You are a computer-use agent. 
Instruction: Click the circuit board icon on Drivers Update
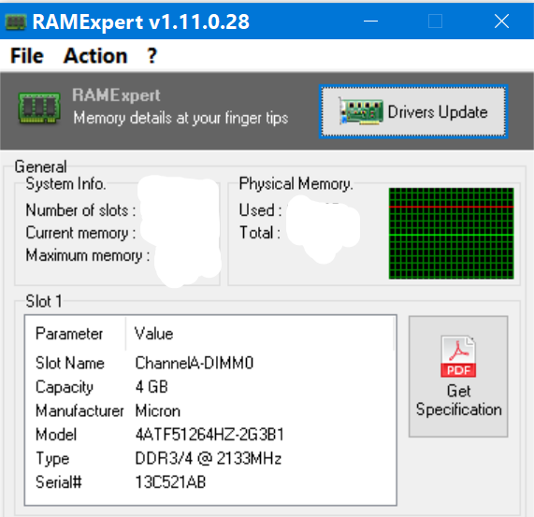[x=361, y=111]
